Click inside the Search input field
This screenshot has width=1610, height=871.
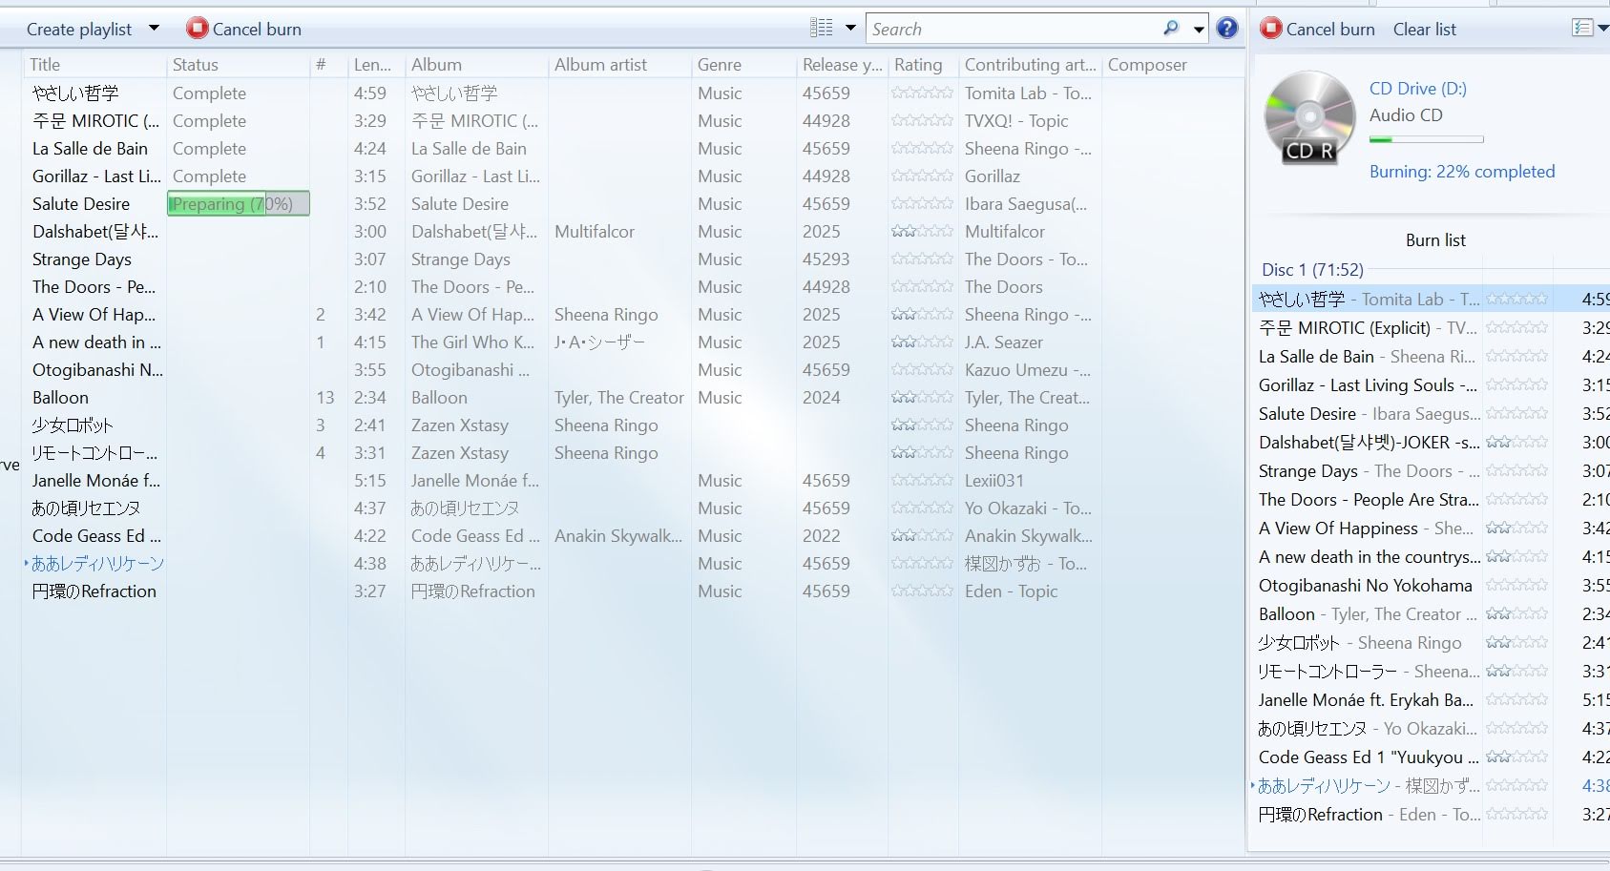pos(1012,30)
